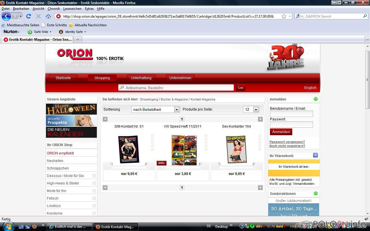The width and height of the screenshot is (370, 231).
Task: Open the aktuelle Prospekte banner
Action: (71, 121)
